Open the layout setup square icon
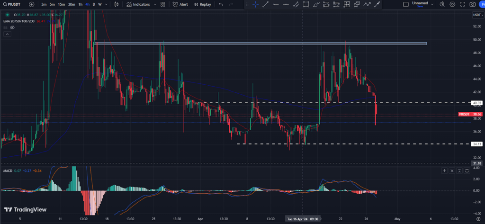The width and height of the screenshot is (485, 224). [405, 4]
